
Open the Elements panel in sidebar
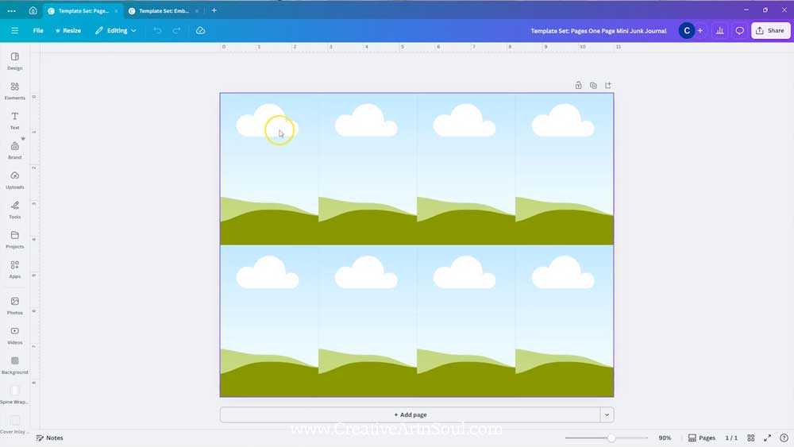14,91
